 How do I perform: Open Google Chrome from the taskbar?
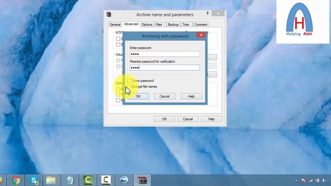pos(16,180)
